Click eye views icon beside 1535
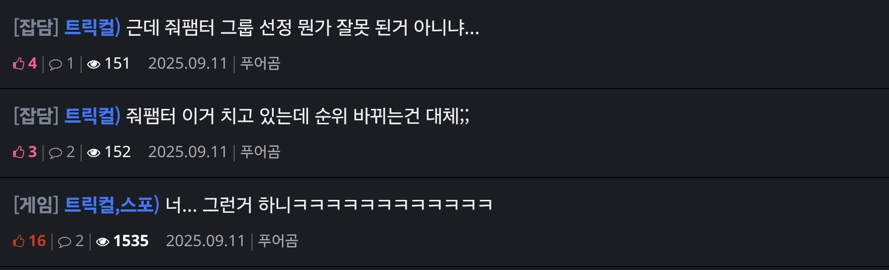Image resolution: width=889 pixels, height=270 pixels. (x=103, y=242)
